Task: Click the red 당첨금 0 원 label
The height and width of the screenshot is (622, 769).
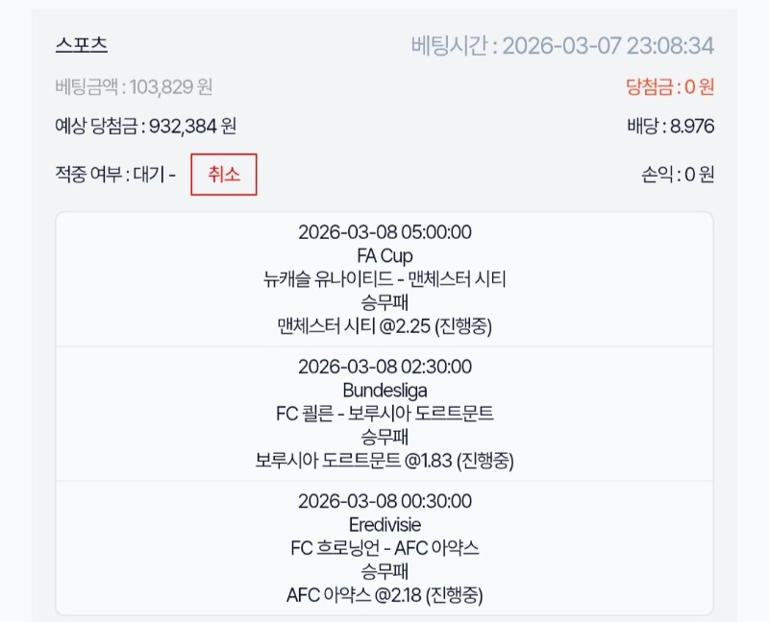Action: pos(670,87)
